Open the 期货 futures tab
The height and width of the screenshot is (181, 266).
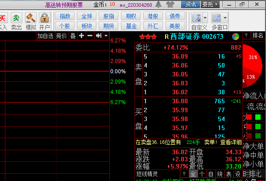108,26
